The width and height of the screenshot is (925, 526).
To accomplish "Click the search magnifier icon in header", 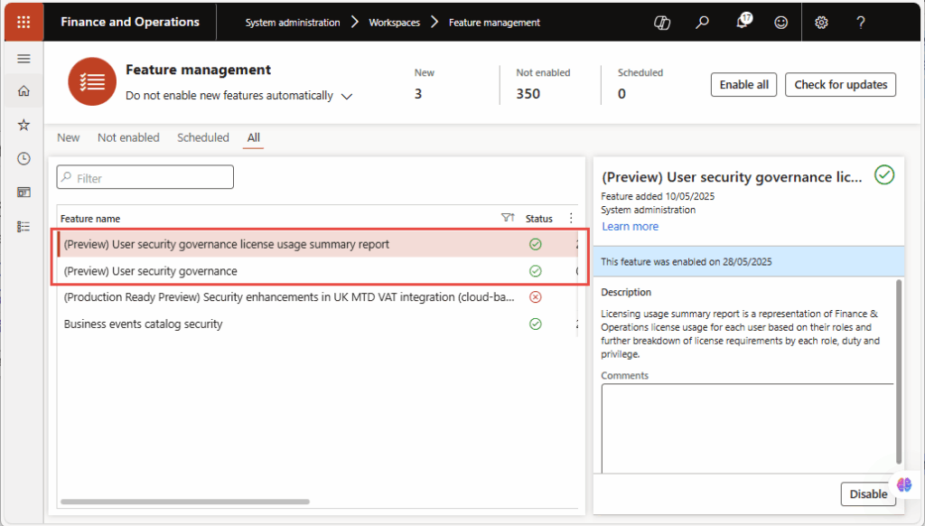I will pos(702,23).
